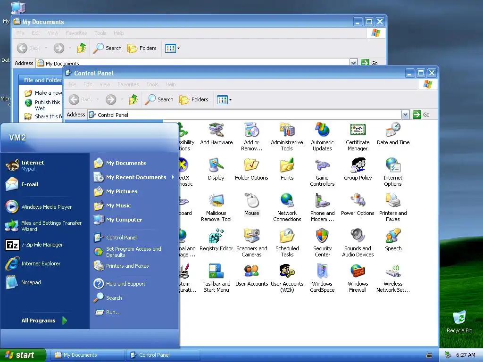
Task: Open Add Hardware in Control Panel
Action: coord(216,134)
